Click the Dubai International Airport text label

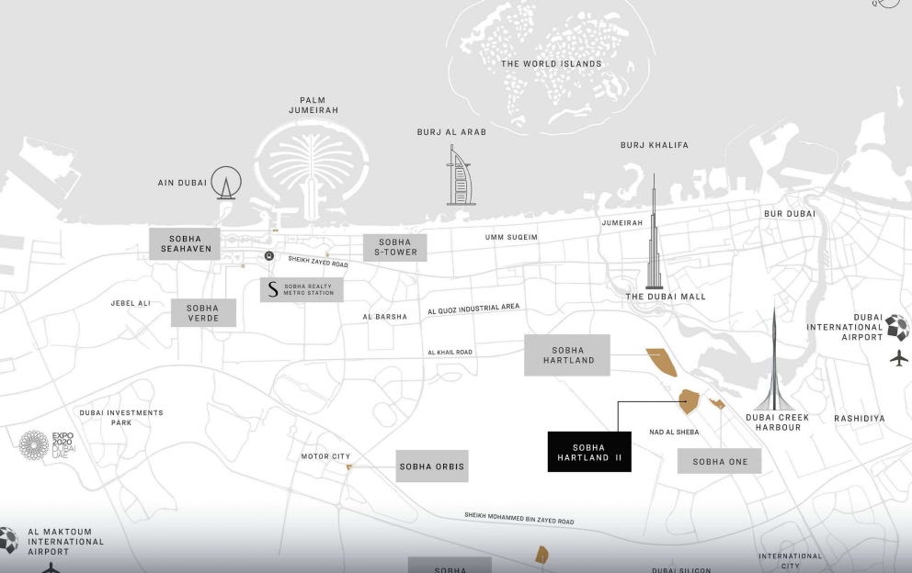coord(845,327)
